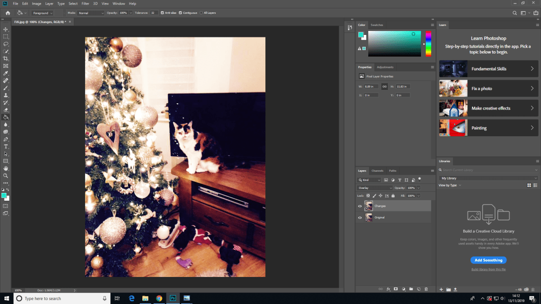This screenshot has width=541, height=304.
Task: Disable the Anti-alias checkbox
Action: coord(162,13)
